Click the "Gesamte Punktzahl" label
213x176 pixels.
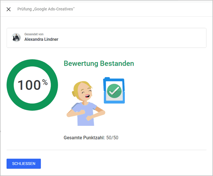(84, 138)
